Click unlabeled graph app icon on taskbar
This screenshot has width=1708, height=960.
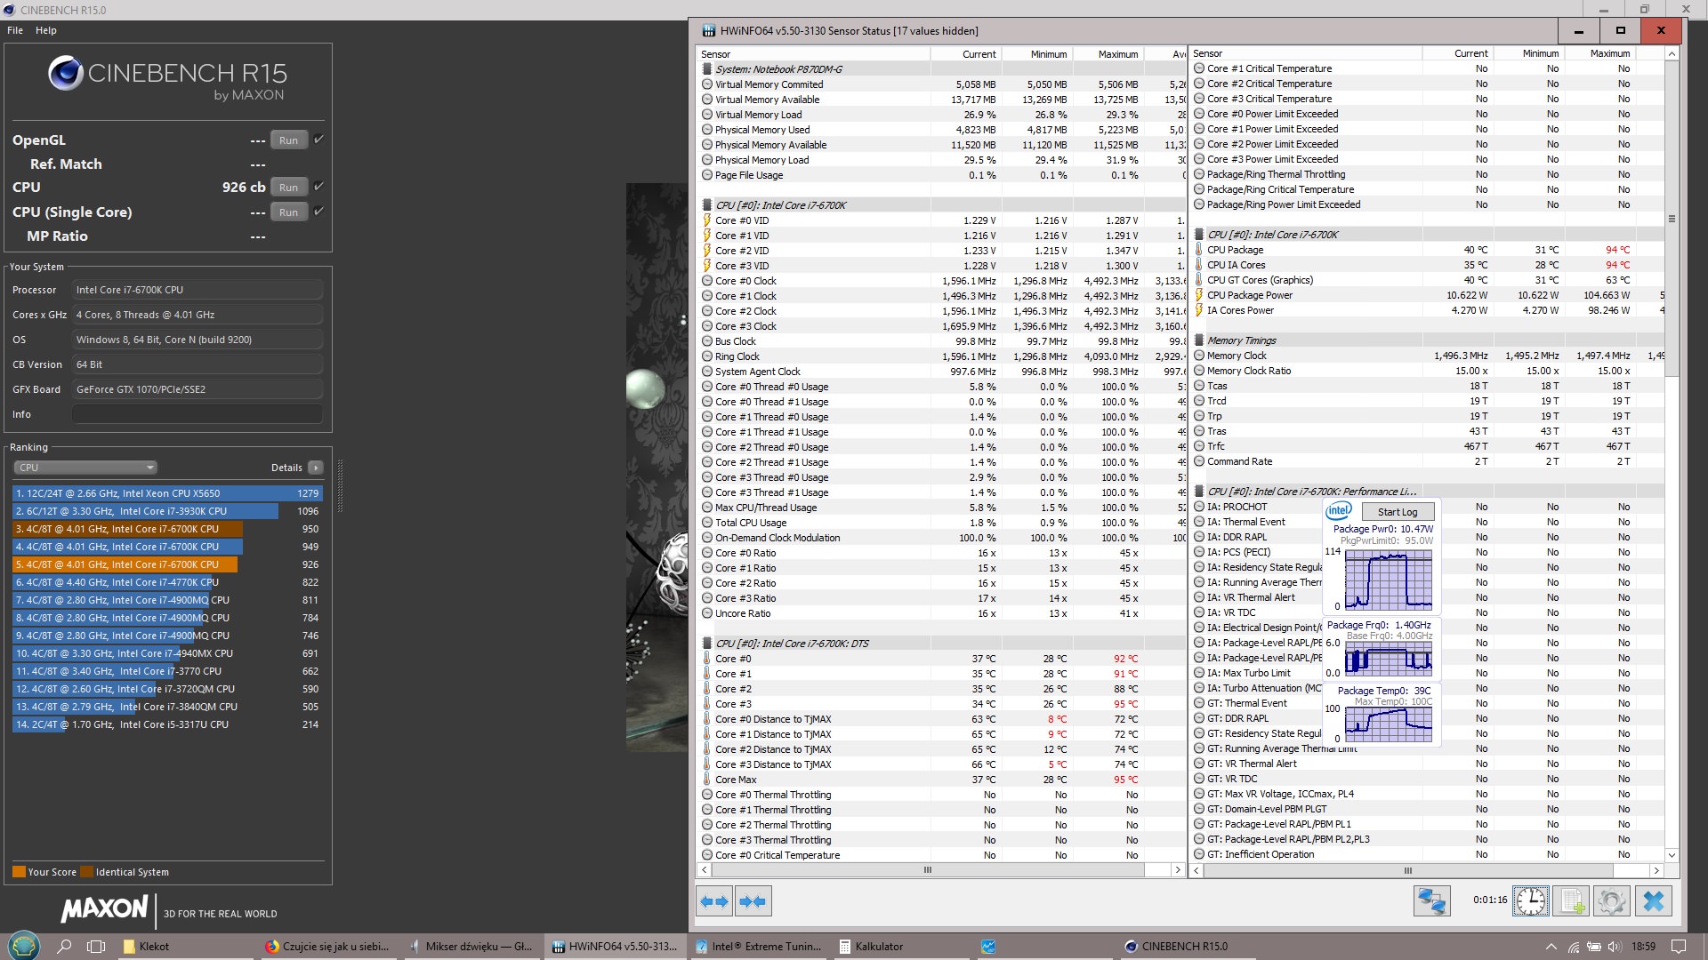pyautogui.click(x=988, y=947)
